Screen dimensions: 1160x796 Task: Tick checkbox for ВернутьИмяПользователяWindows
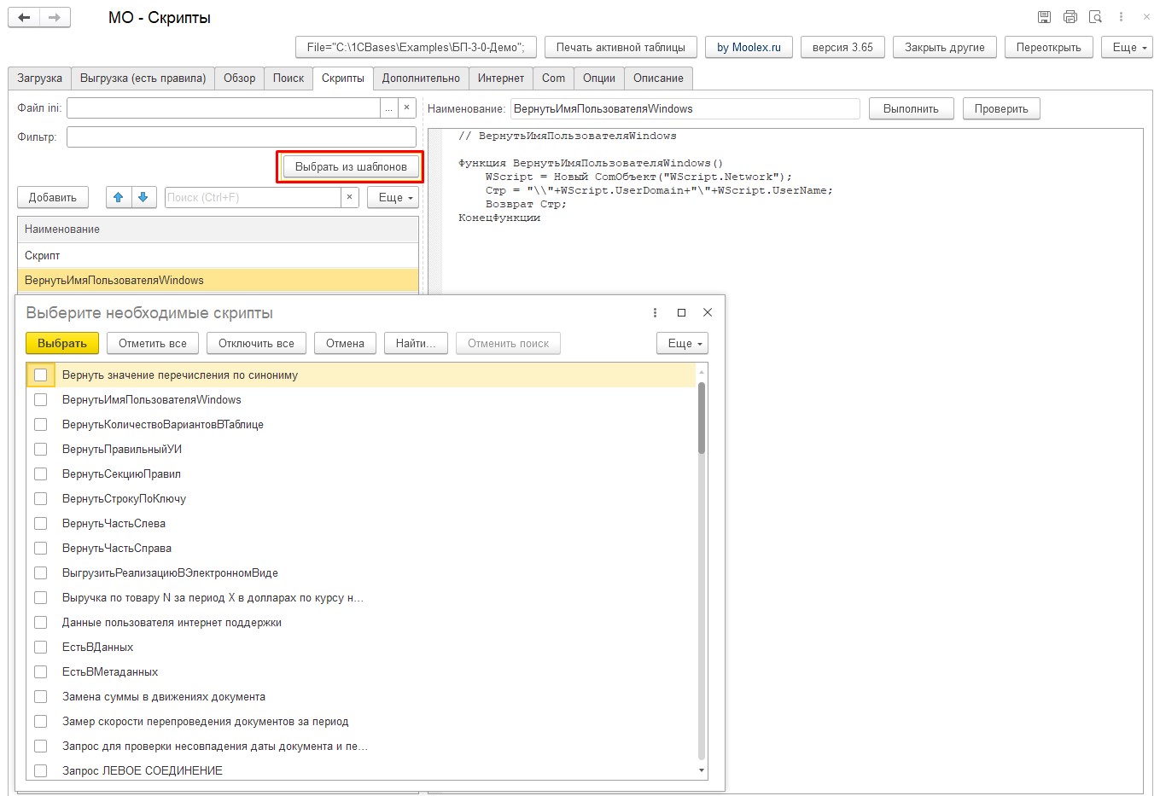[x=40, y=399]
